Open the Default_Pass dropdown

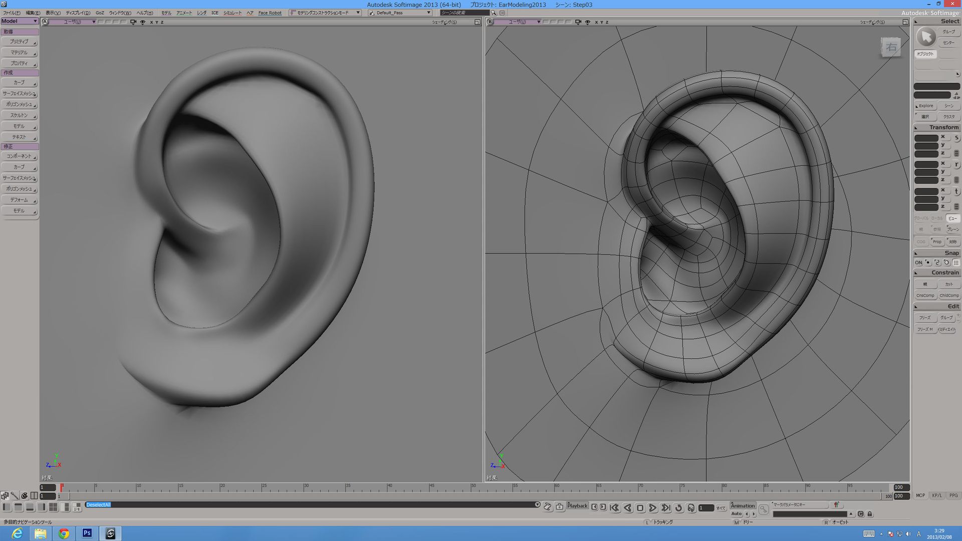coord(399,13)
